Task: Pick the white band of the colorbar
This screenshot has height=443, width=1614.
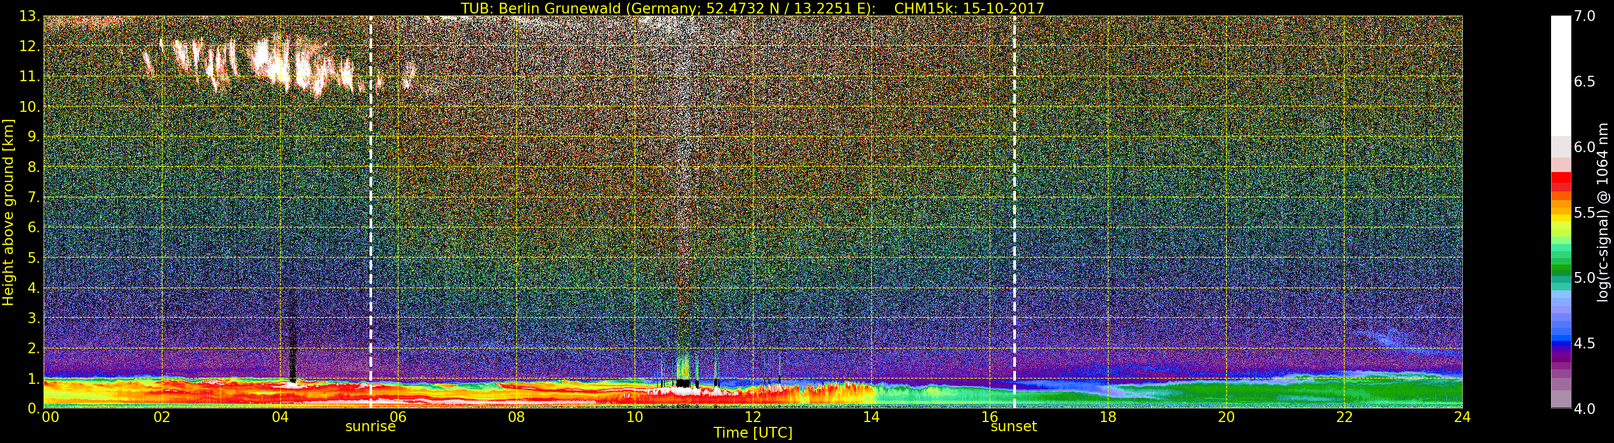Action: point(1561,75)
